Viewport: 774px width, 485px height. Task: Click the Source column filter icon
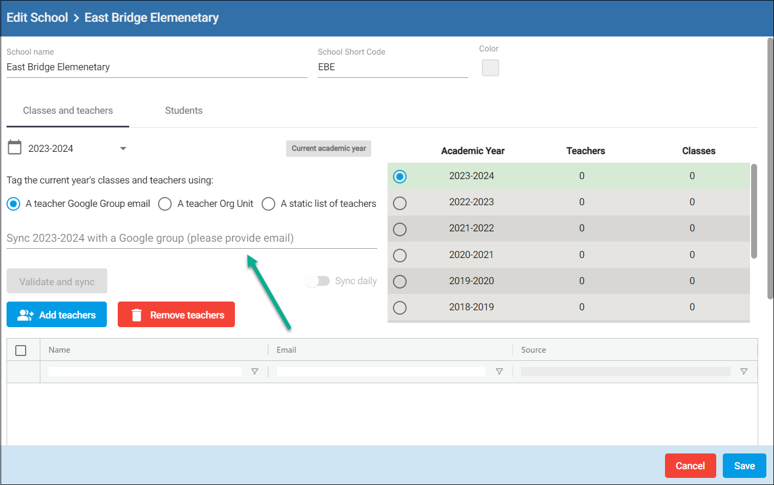pyautogui.click(x=744, y=372)
